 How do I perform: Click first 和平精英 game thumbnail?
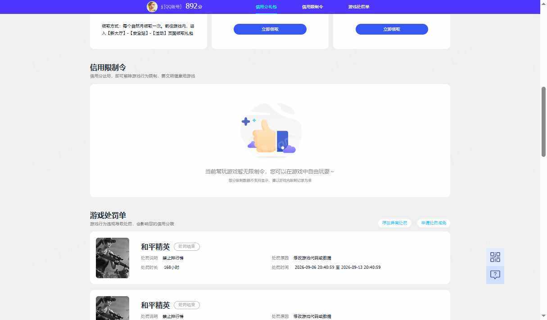click(x=113, y=258)
